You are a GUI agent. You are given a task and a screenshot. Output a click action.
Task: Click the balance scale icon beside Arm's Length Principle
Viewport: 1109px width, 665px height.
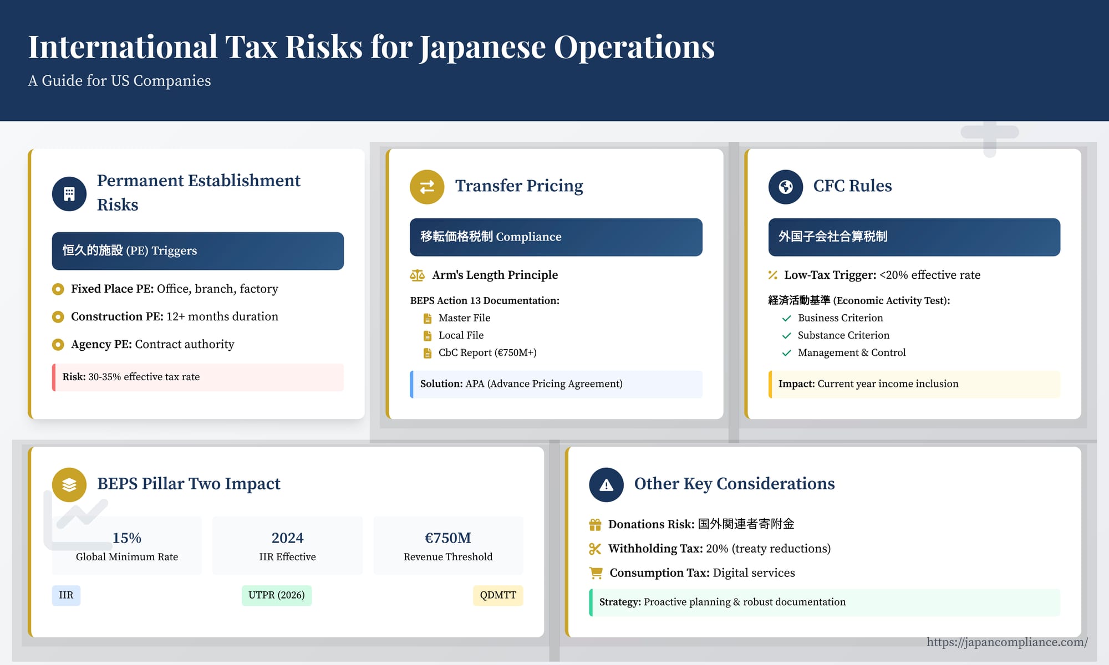417,275
